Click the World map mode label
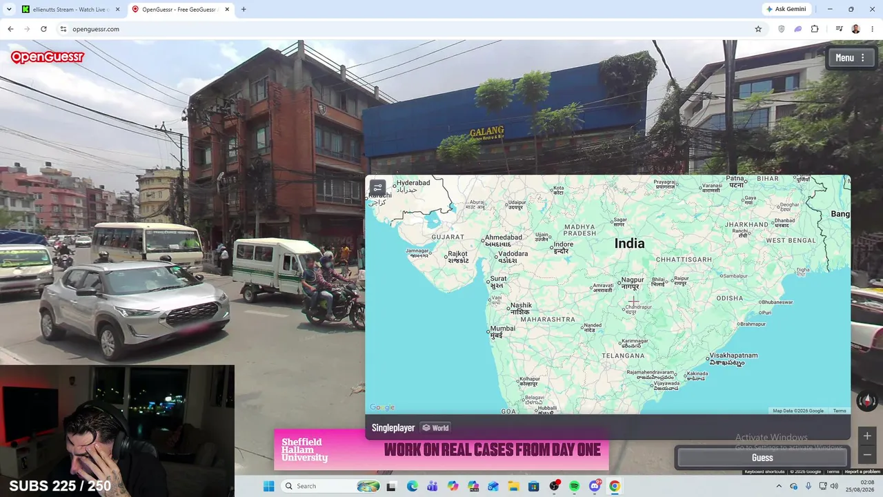883x497 pixels. [435, 428]
